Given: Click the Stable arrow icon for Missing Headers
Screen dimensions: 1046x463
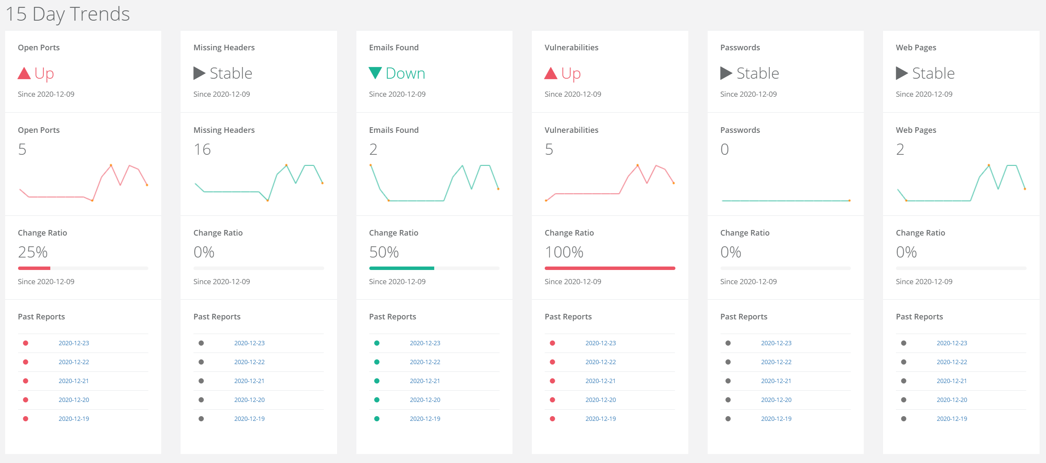Looking at the screenshot, I should [199, 73].
